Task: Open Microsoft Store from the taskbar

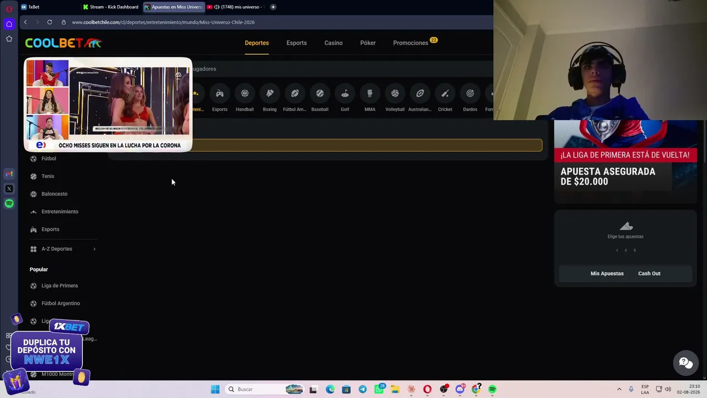Action: 346,389
